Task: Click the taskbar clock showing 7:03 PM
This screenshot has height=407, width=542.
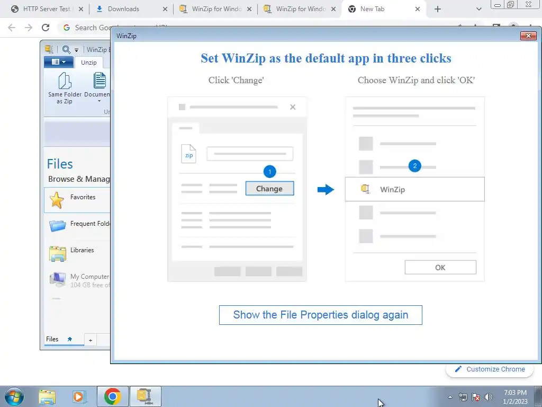Action: tap(515, 397)
